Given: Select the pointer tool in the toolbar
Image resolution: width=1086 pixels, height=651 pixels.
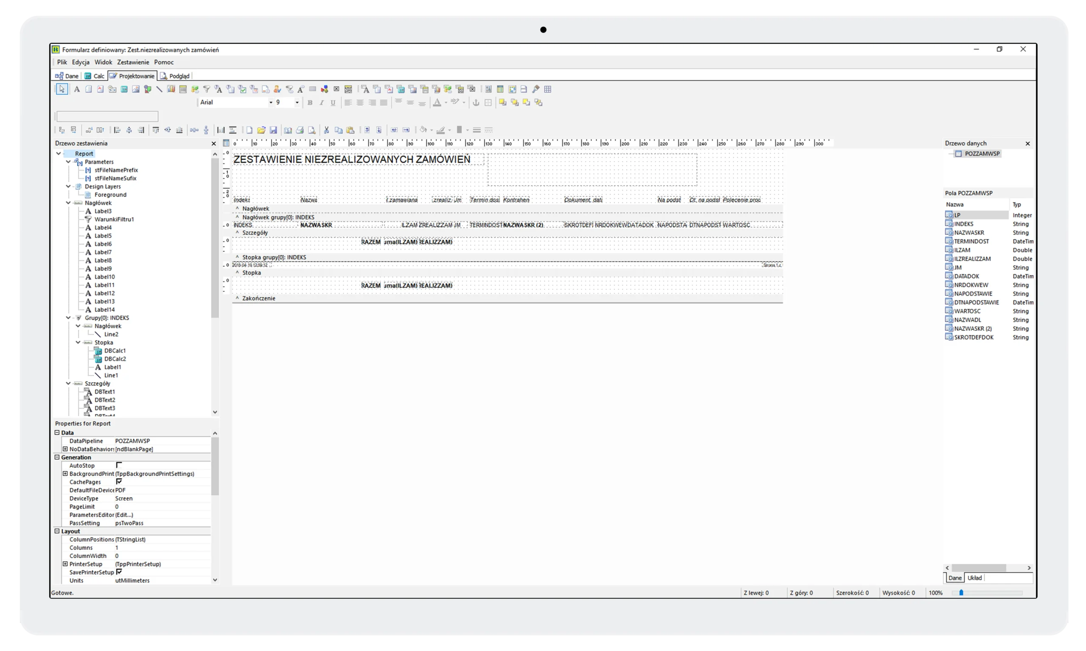Looking at the screenshot, I should tap(62, 89).
